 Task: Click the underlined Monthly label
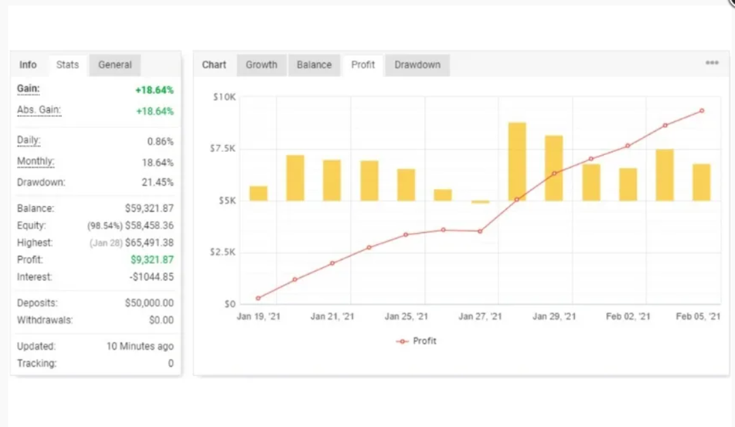(x=35, y=162)
